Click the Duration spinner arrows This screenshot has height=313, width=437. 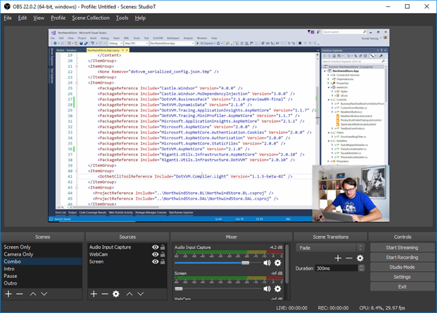click(x=361, y=268)
